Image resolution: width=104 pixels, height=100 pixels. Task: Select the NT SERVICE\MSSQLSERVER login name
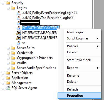40,33
